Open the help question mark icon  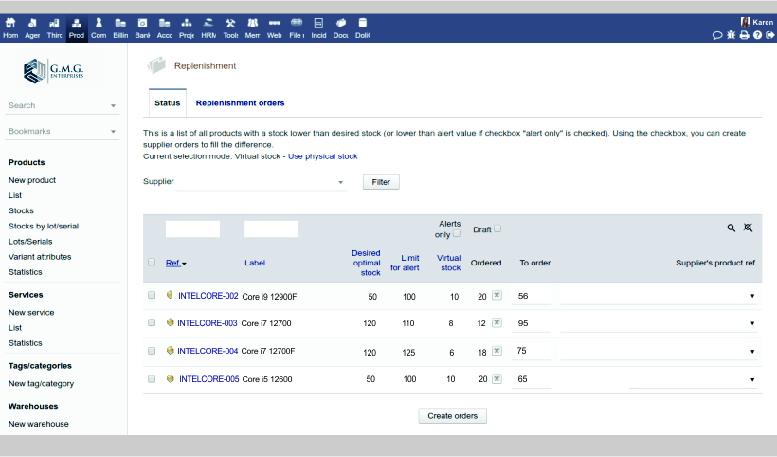(757, 35)
